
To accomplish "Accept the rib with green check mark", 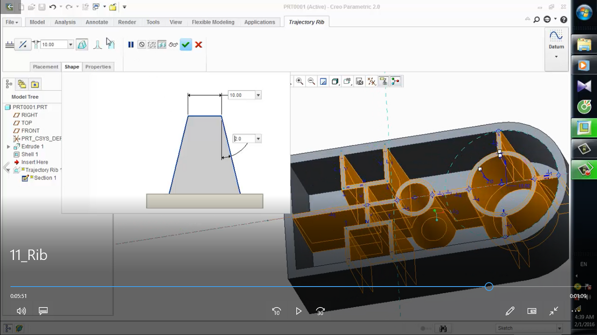I will 186,45.
